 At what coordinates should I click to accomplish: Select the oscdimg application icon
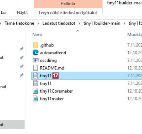[35, 60]
